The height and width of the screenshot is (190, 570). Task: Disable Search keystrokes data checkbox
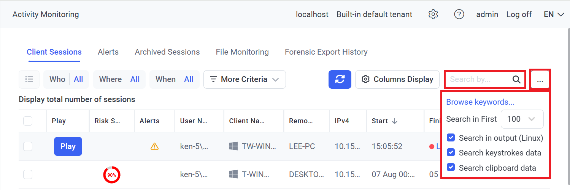pyautogui.click(x=451, y=153)
